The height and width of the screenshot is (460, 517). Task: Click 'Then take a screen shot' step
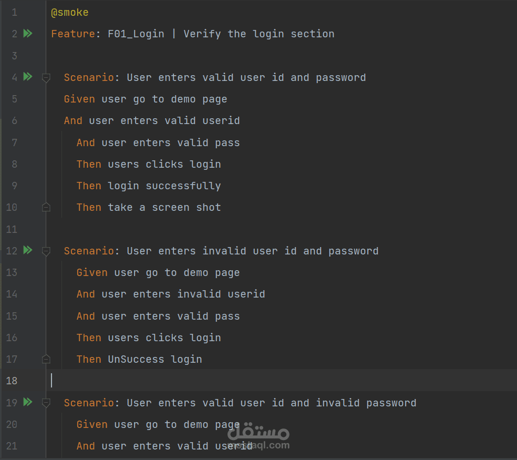pos(149,208)
